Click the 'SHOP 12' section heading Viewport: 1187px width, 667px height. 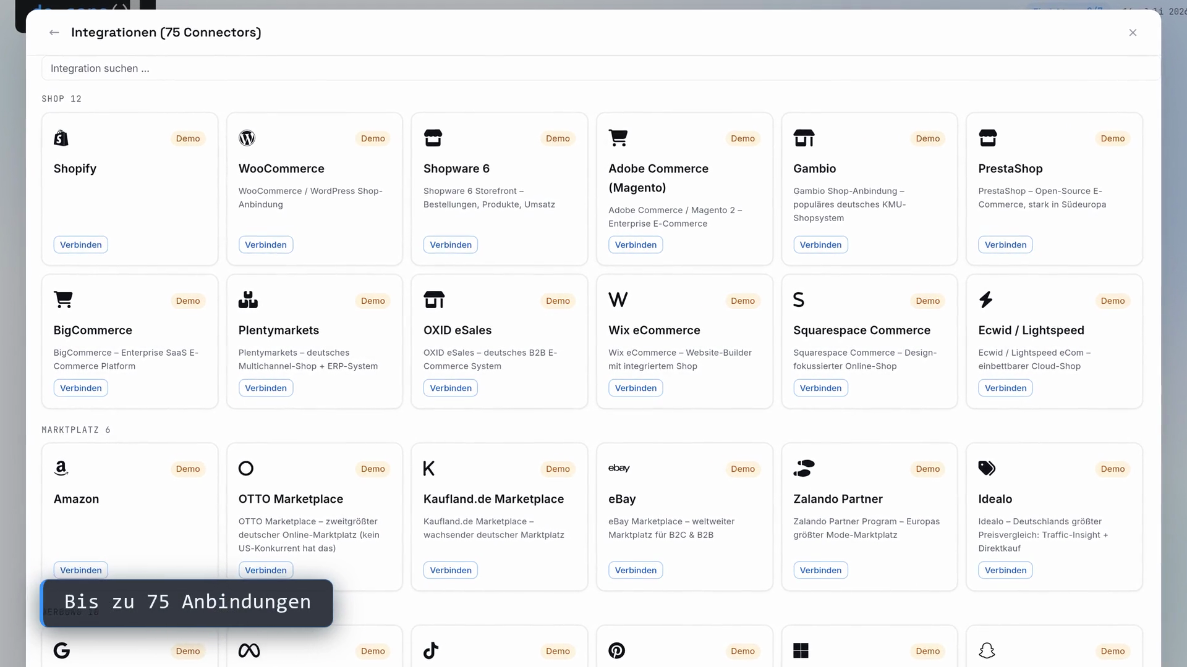pyautogui.click(x=61, y=99)
